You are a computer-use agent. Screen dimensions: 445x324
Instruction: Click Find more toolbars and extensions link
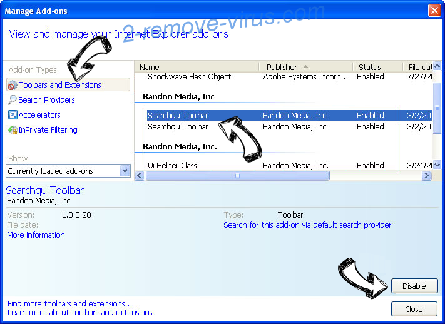point(69,304)
